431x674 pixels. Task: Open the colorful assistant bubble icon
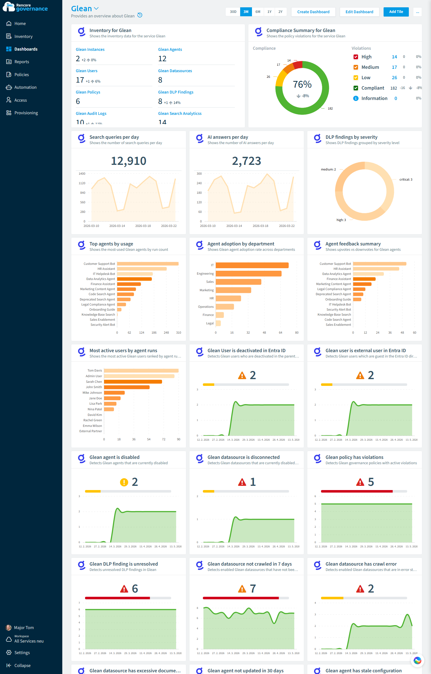(417, 661)
